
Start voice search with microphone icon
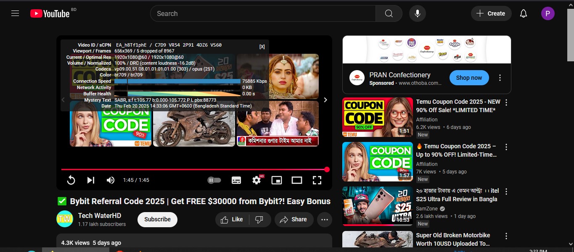417,13
